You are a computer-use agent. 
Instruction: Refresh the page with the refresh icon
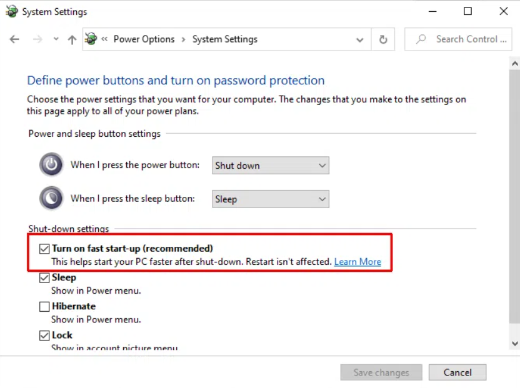pos(383,39)
